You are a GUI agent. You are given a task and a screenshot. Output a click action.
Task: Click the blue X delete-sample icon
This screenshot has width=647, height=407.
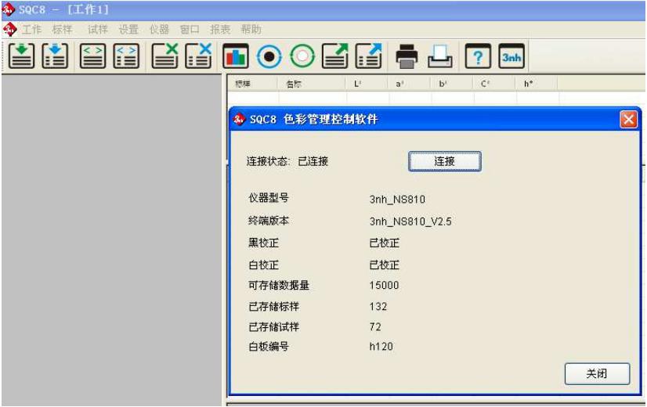[198, 56]
